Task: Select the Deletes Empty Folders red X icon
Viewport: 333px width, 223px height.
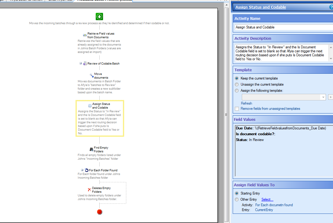Action: pos(89,190)
